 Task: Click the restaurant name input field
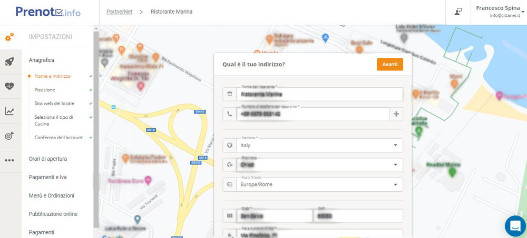pos(319,95)
